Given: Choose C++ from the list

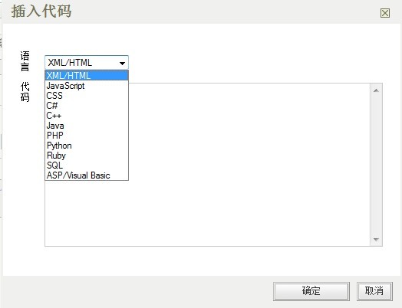Looking at the screenshot, I should click(87, 116).
